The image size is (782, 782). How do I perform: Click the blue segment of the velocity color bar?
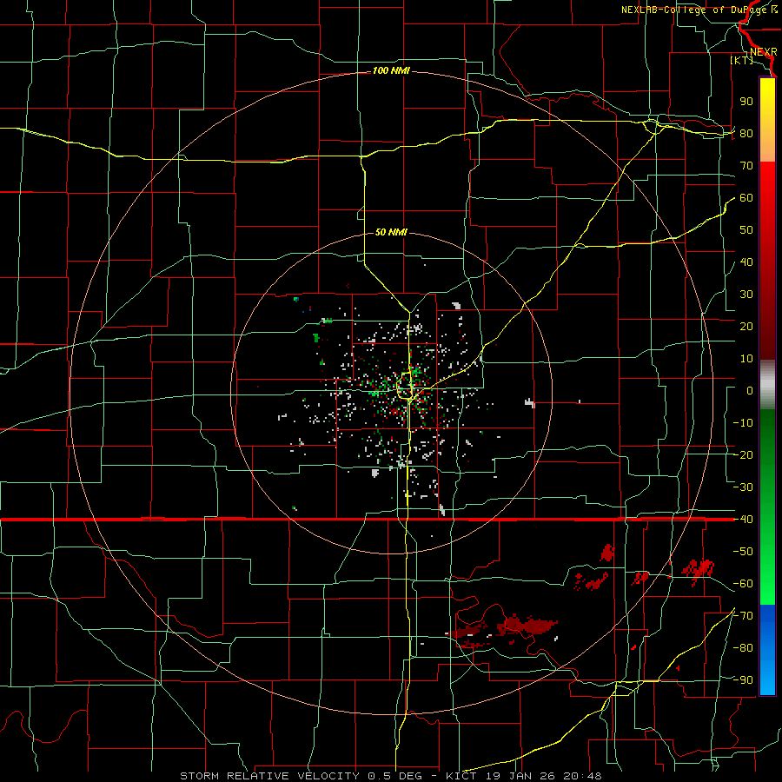[767, 649]
